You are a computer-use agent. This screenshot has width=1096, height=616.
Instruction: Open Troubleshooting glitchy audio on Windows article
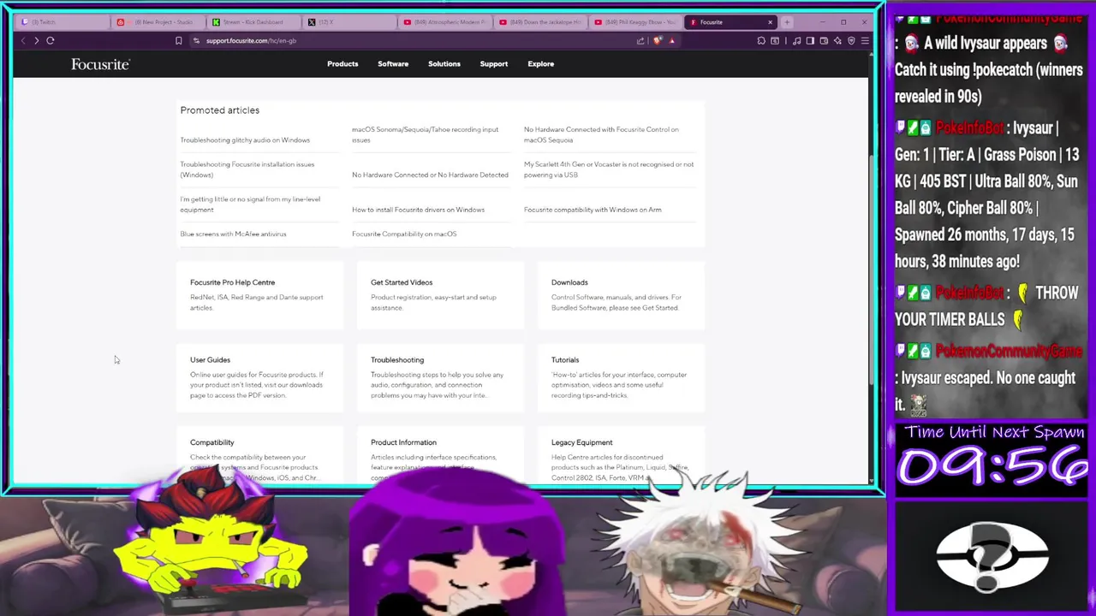point(245,140)
